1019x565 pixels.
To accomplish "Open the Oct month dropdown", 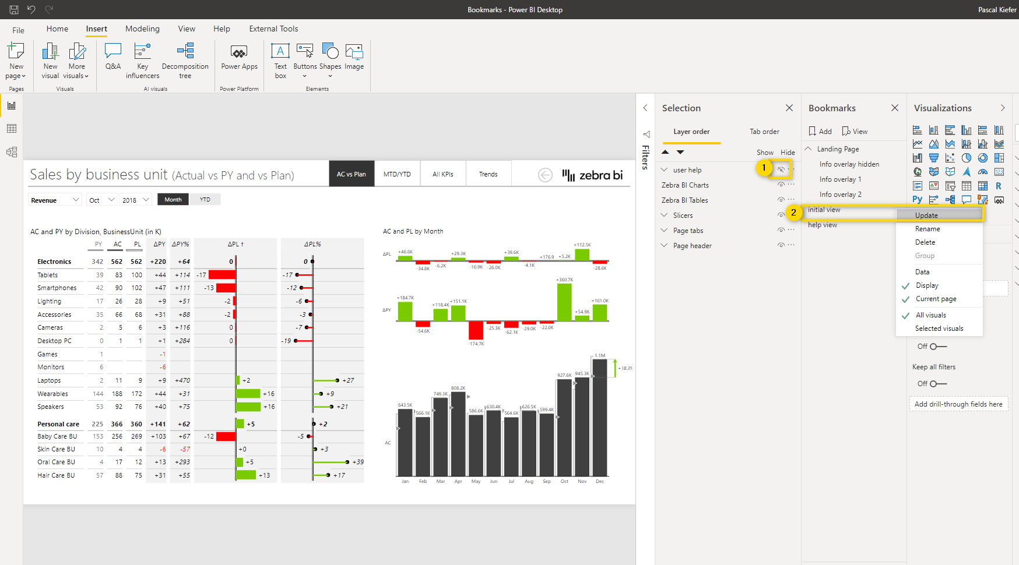I will (x=101, y=200).
